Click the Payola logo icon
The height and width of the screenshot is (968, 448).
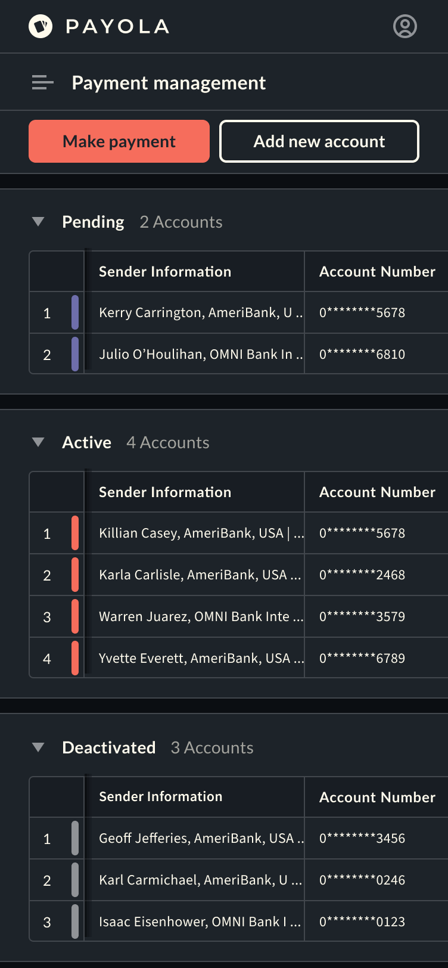tap(41, 27)
